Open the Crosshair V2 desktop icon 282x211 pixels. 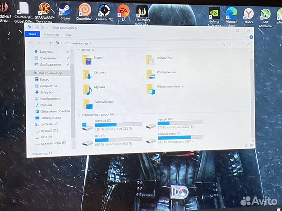104,11
